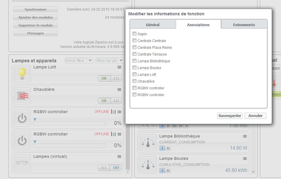Click the Filtrer les pièces input field
Screen dimensions: 281x179
click(x=106, y=61)
